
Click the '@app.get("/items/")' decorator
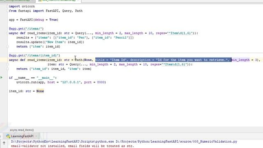point(26,29)
